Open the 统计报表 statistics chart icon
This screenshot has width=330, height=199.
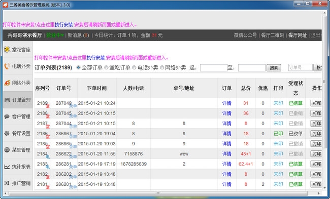click(7, 167)
